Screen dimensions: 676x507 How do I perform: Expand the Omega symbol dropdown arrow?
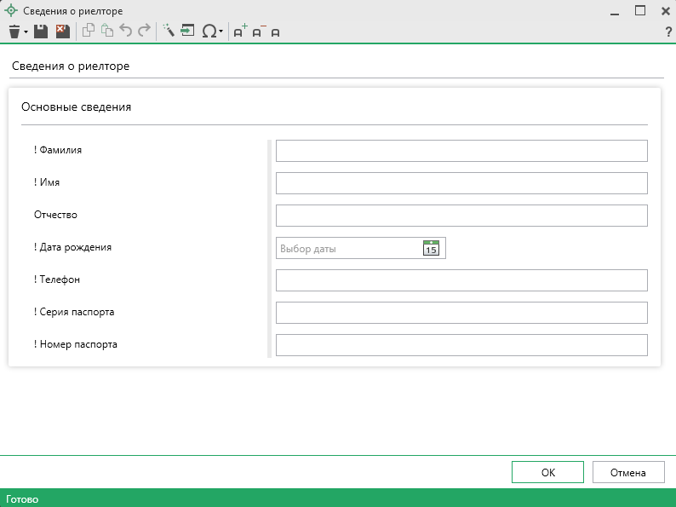[221, 32]
